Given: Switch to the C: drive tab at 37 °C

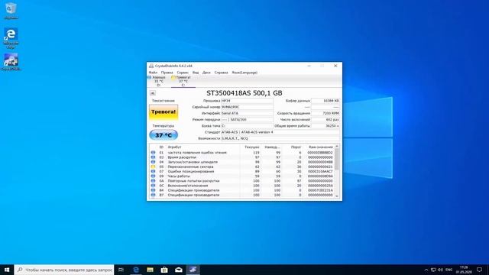Looking at the screenshot, I should [x=183, y=81].
